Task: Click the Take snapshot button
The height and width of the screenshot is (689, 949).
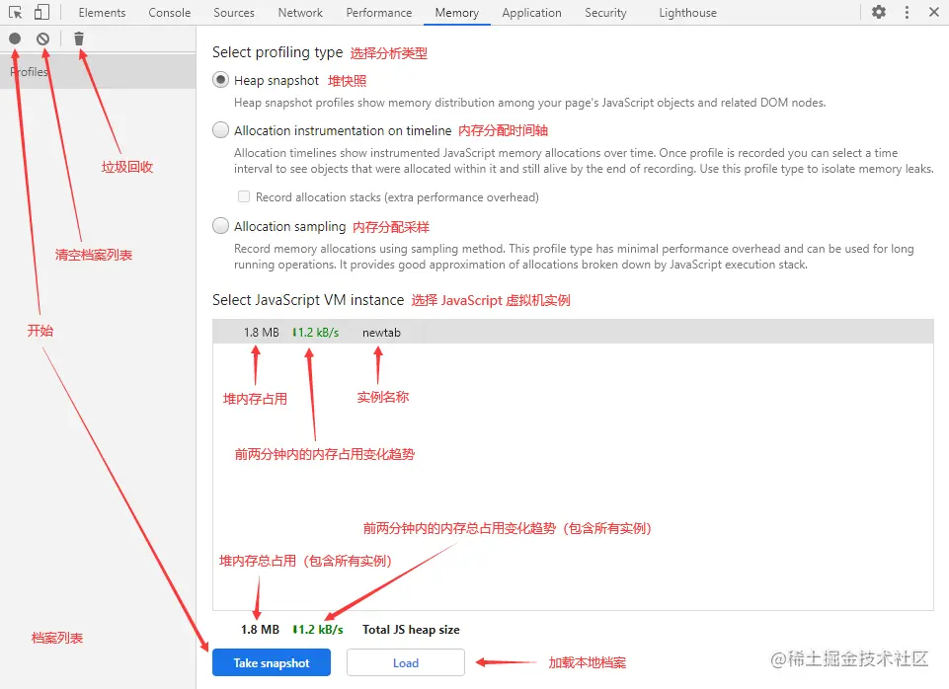Action: (x=272, y=662)
